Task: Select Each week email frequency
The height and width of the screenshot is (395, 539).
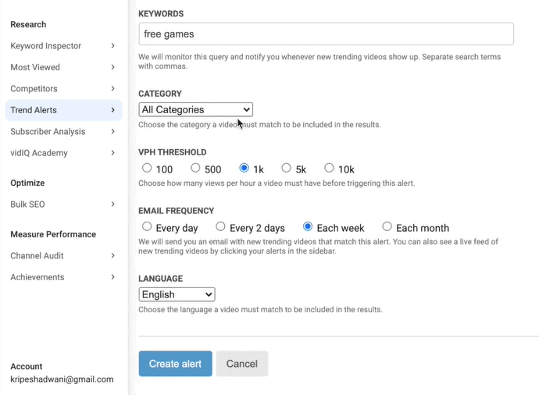Action: click(x=308, y=226)
